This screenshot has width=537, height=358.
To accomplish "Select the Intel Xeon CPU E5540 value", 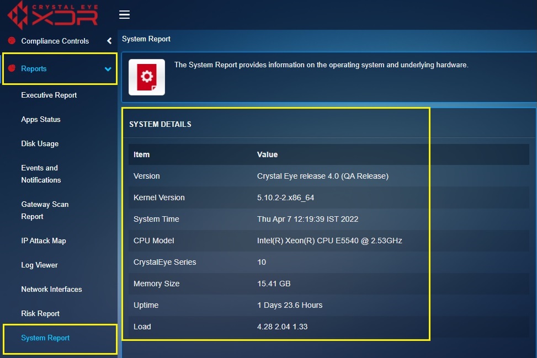I will (329, 241).
